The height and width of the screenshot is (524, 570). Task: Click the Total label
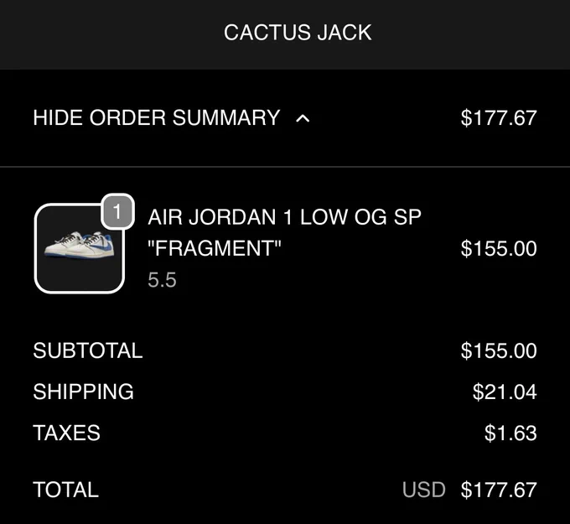pos(65,490)
